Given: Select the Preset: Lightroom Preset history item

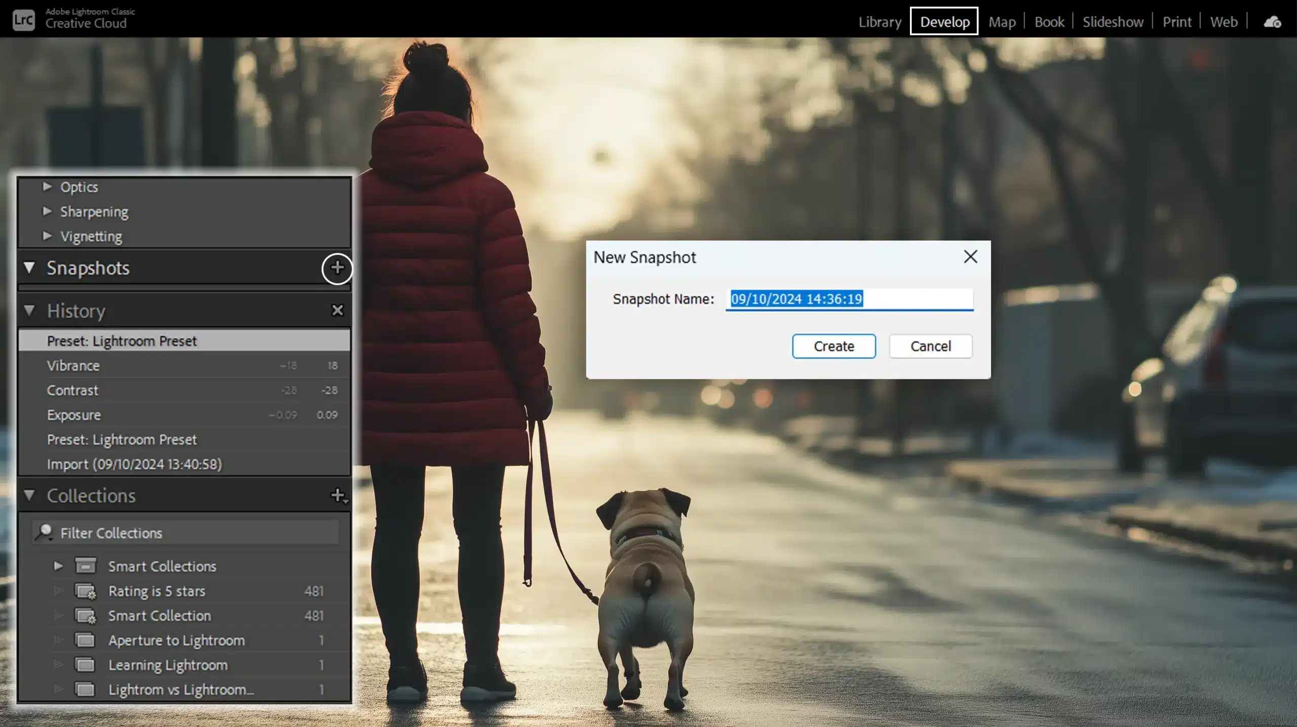Looking at the screenshot, I should click(122, 340).
